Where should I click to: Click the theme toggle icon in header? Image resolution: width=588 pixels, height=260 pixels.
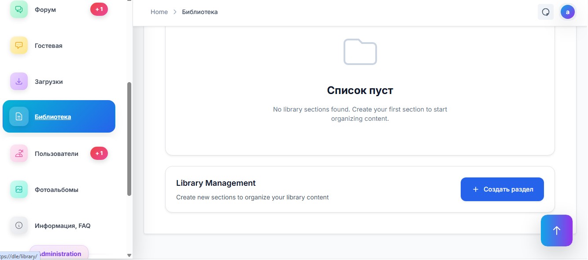point(546,12)
